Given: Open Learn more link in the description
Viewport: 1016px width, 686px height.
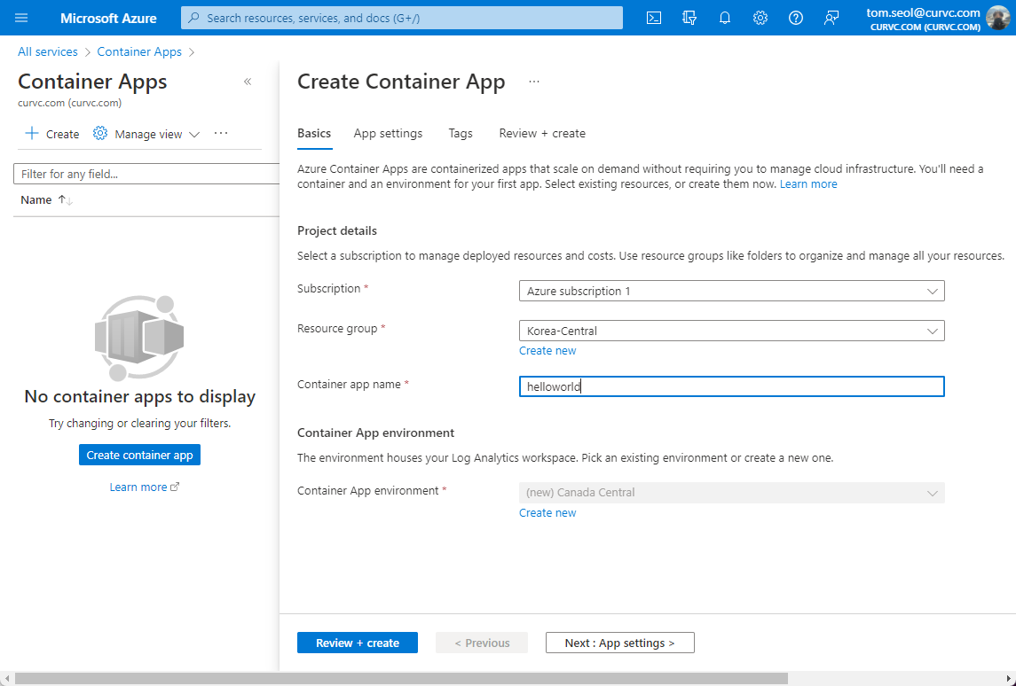Looking at the screenshot, I should pyautogui.click(x=808, y=183).
